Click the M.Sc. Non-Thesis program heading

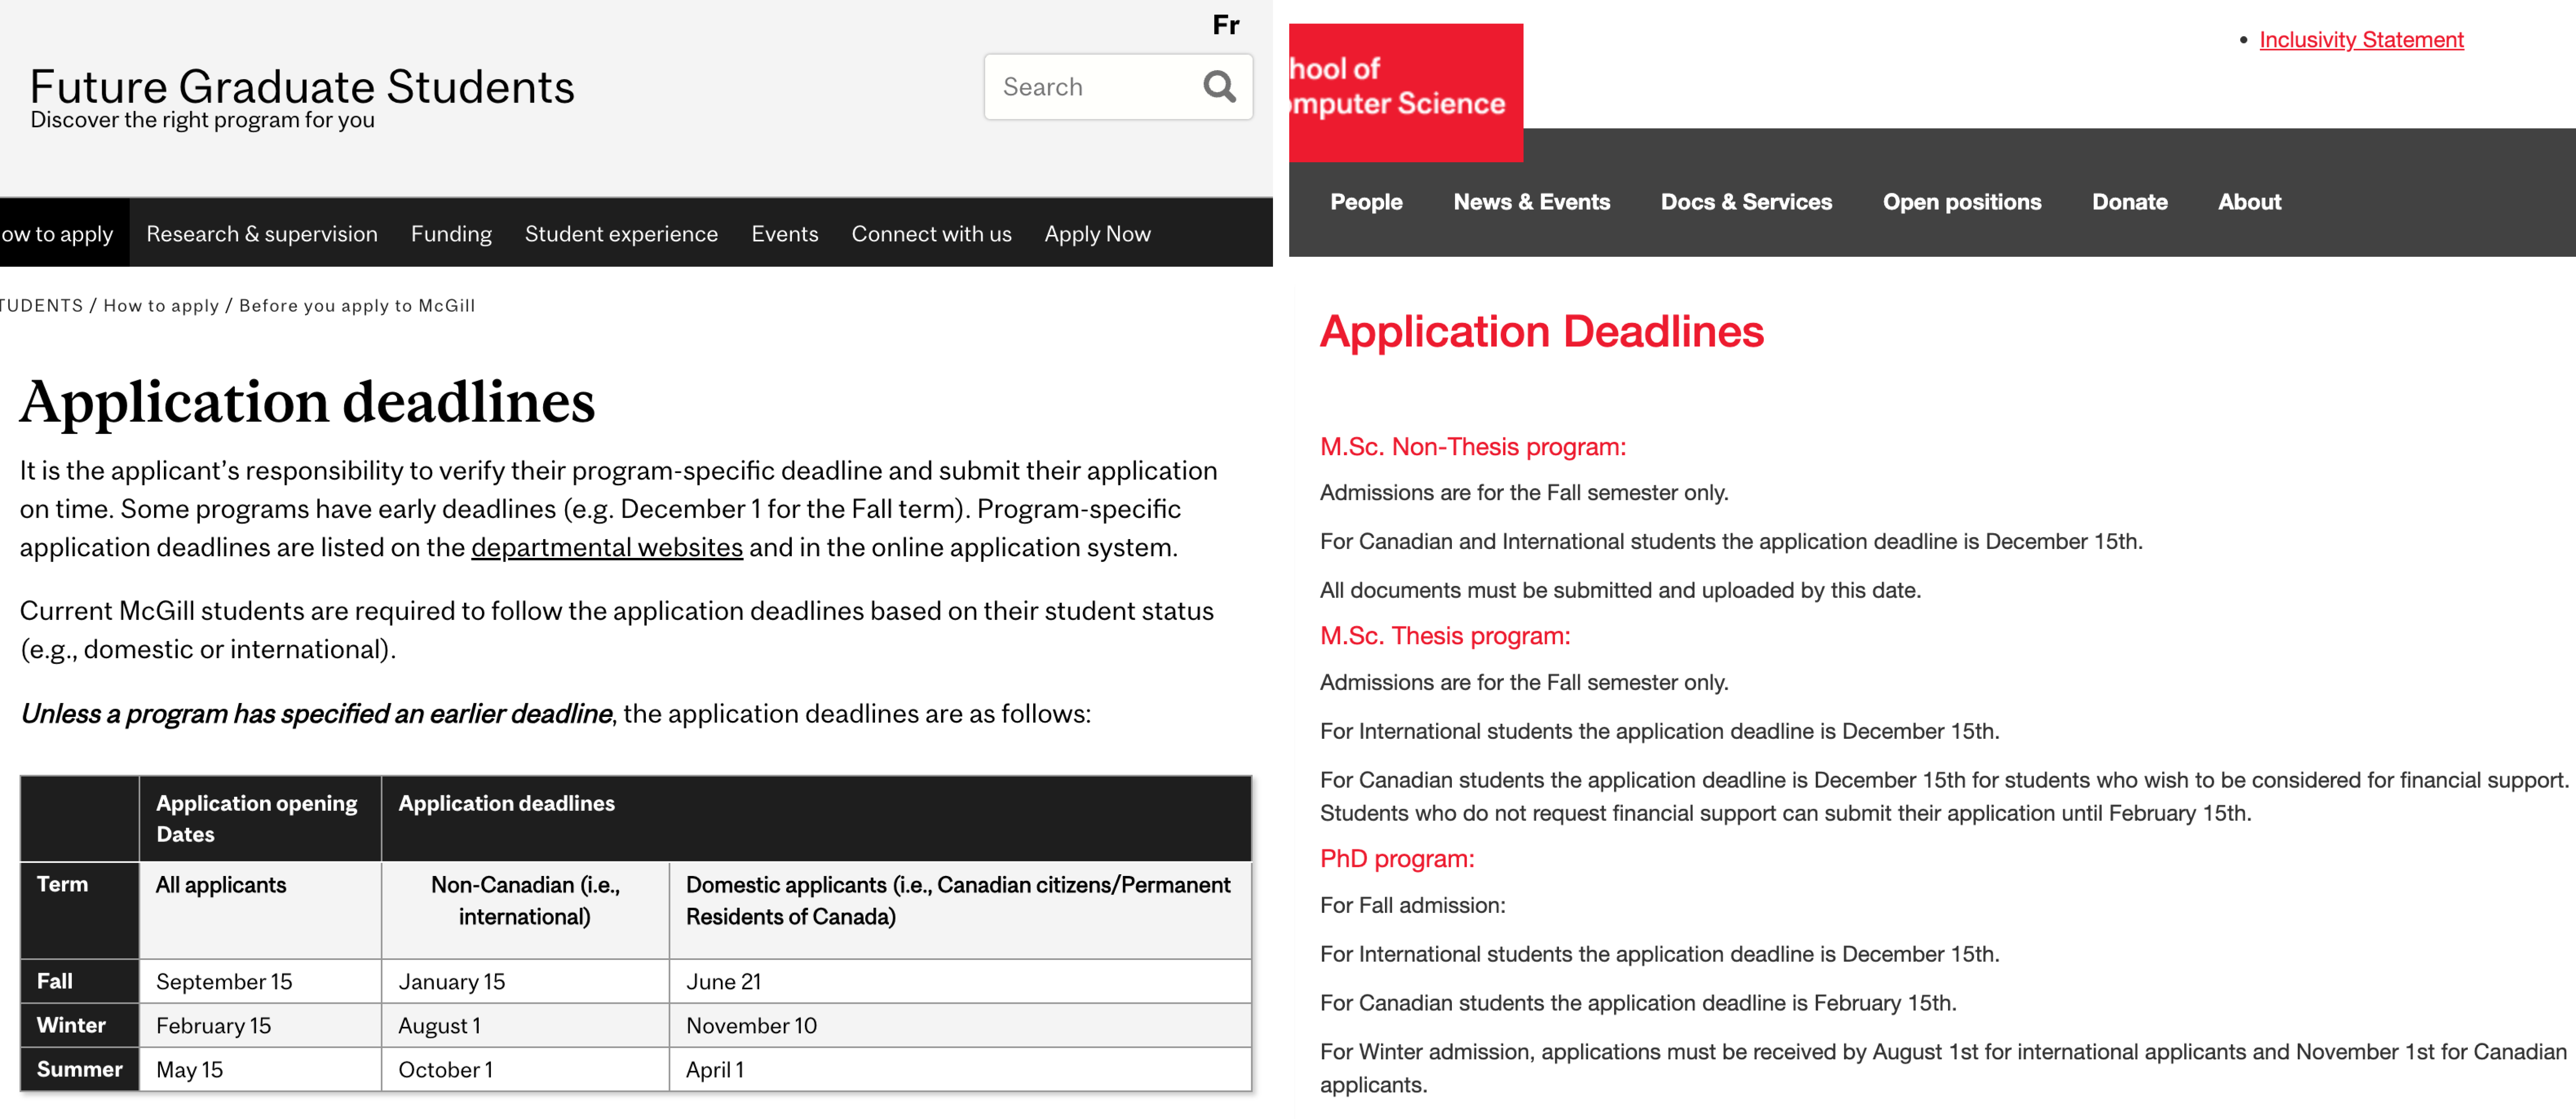[1472, 447]
